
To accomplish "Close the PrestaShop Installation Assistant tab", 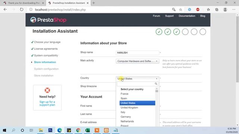I will 88,3.
